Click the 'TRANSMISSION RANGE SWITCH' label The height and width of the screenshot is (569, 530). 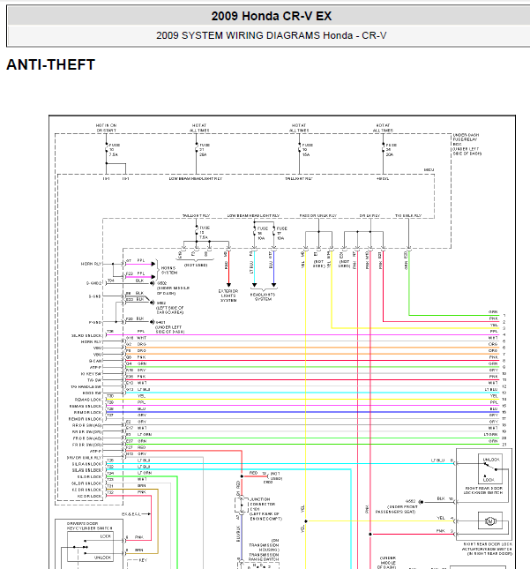pos(264,557)
